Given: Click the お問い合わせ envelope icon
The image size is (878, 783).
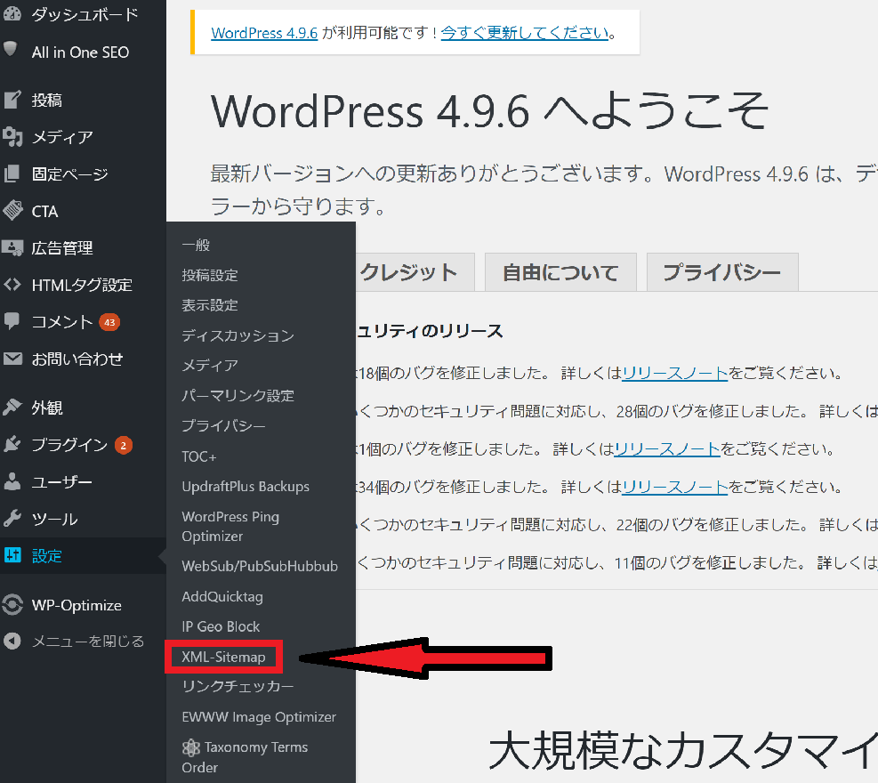Looking at the screenshot, I should 12,359.
